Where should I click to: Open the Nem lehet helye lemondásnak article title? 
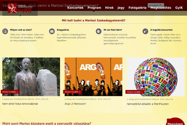tap(20, 104)
